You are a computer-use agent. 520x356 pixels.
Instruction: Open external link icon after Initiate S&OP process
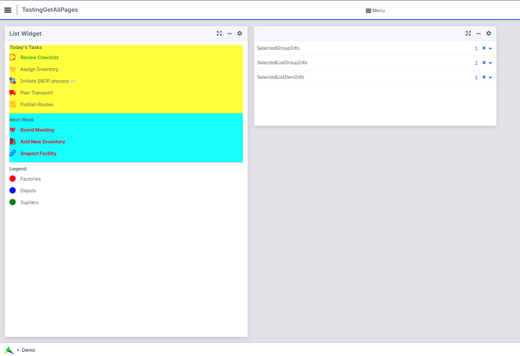click(x=73, y=81)
